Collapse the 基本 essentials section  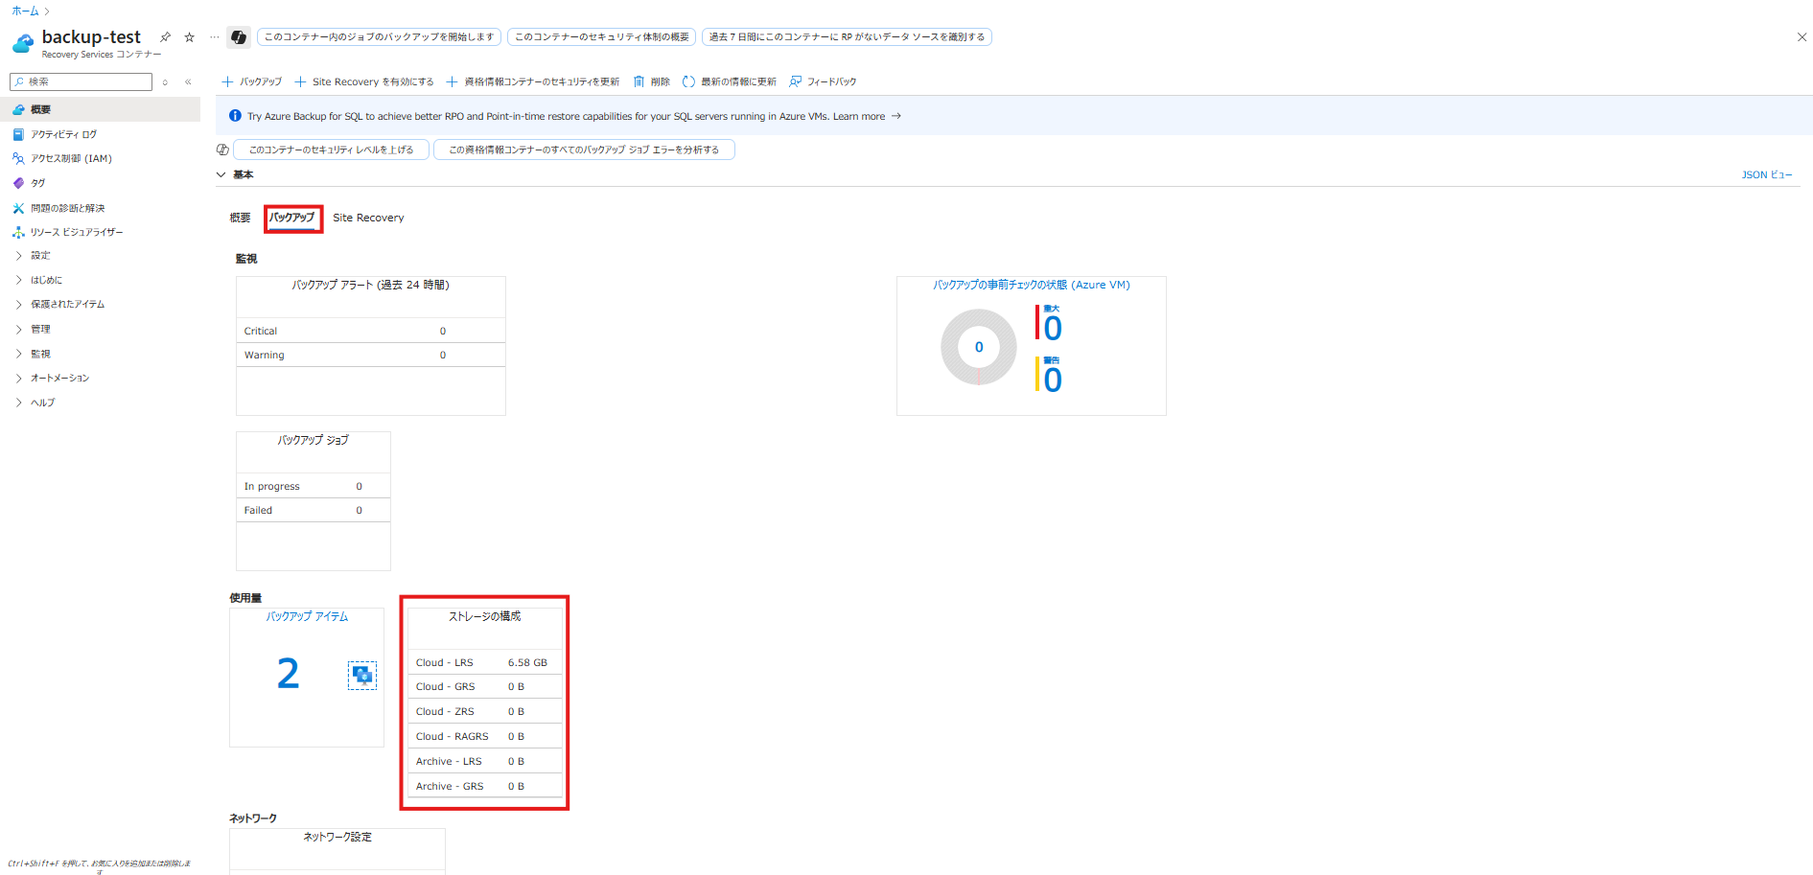pos(221,174)
